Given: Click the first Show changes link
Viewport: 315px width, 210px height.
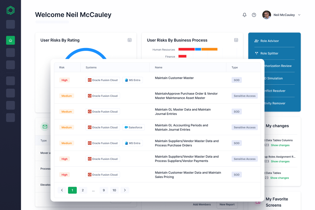Looking at the screenshot, I should [280, 145].
